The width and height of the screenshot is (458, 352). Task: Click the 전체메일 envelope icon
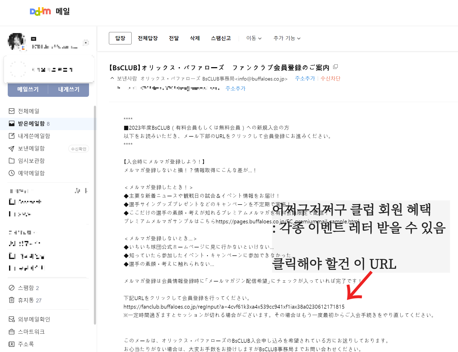tap(12, 111)
